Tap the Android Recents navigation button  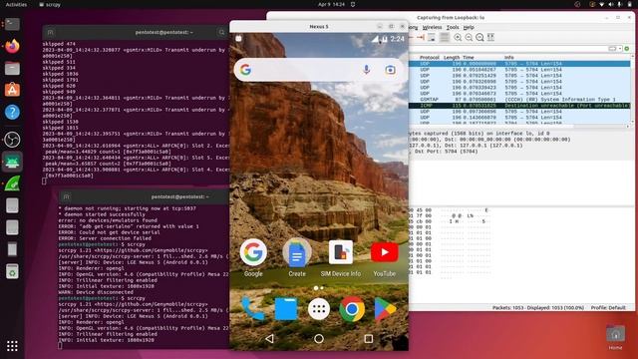[368, 338]
